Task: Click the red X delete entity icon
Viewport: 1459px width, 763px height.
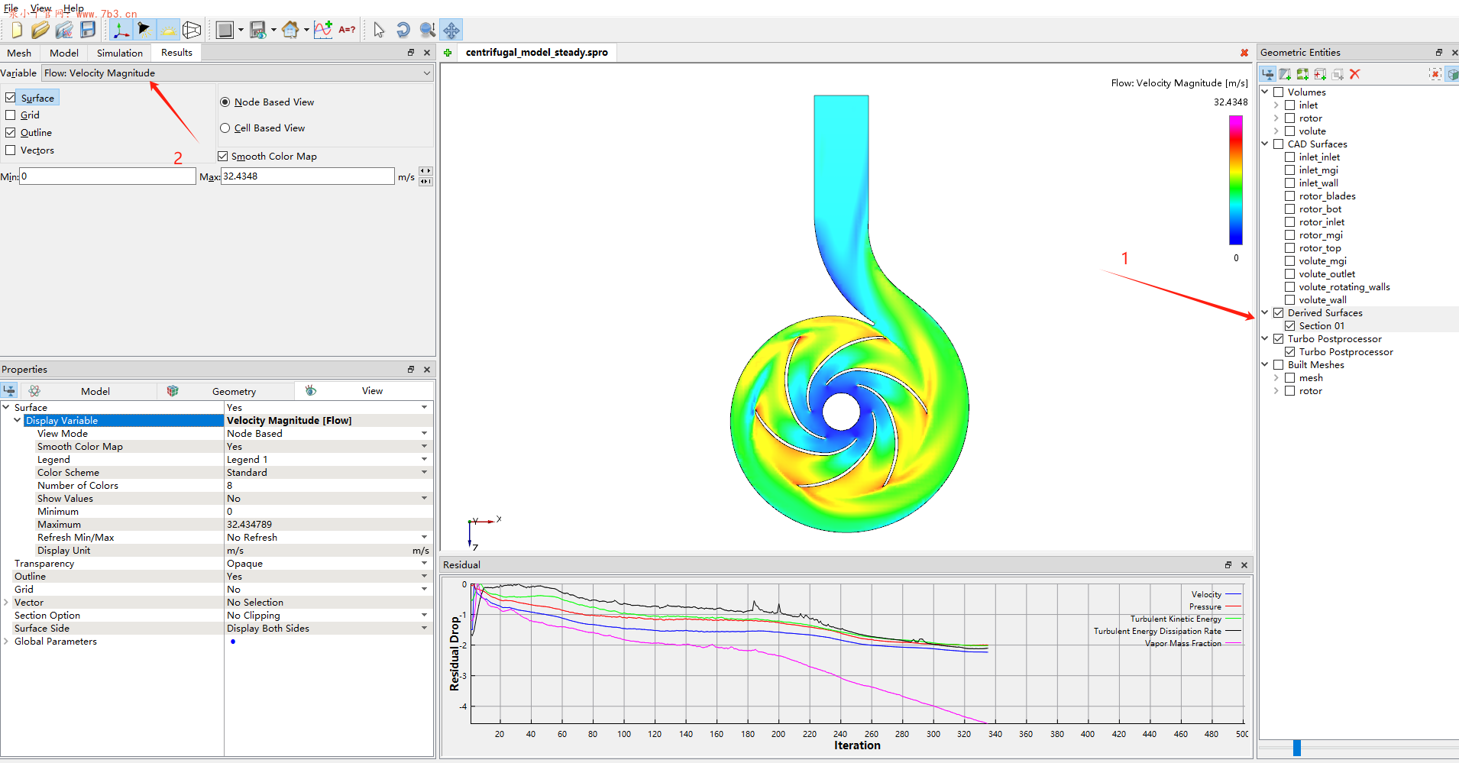Action: pyautogui.click(x=1354, y=74)
